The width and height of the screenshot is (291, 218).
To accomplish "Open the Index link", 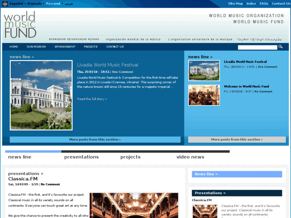I will (x=251, y=4).
